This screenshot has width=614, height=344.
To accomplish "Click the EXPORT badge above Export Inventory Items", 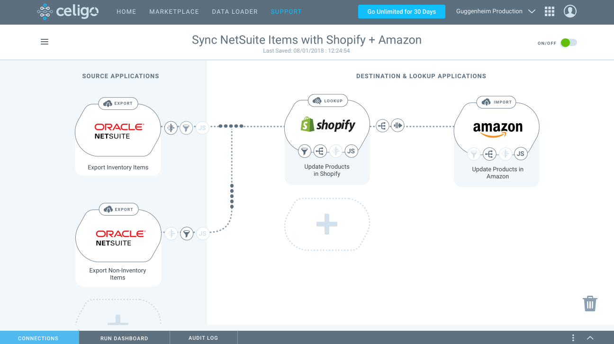I will point(118,103).
